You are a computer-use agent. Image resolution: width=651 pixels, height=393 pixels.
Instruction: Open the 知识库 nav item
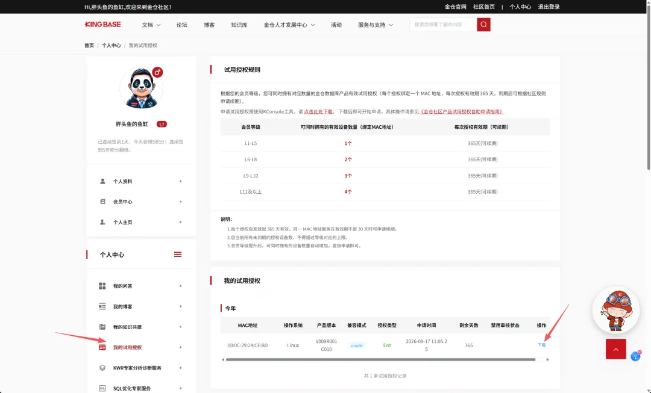(239, 25)
